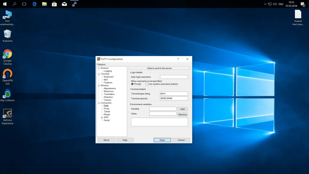Image resolution: width=309 pixels, height=174 pixels.
Task: Select the Key Collector desktop icon
Action: (x=8, y=94)
